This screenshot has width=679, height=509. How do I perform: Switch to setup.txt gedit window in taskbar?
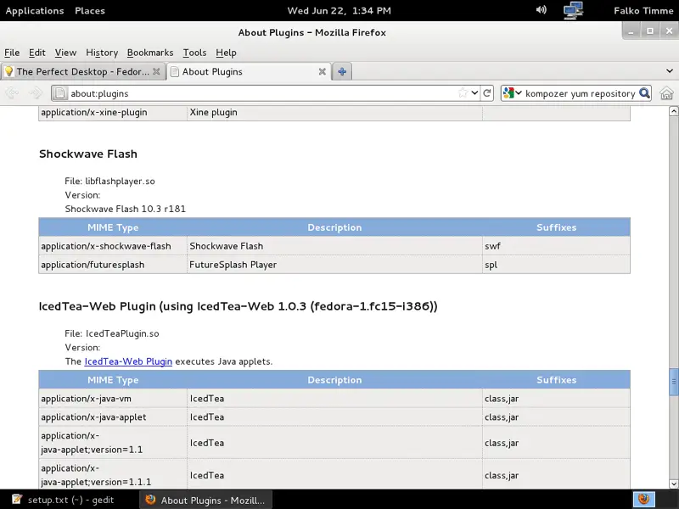pos(63,500)
